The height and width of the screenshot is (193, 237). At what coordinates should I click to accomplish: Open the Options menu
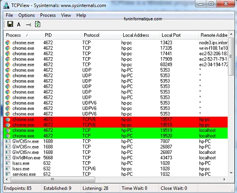click(26, 15)
